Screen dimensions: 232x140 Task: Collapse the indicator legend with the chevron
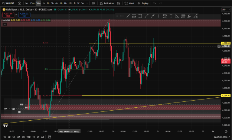[x=4, y=24]
